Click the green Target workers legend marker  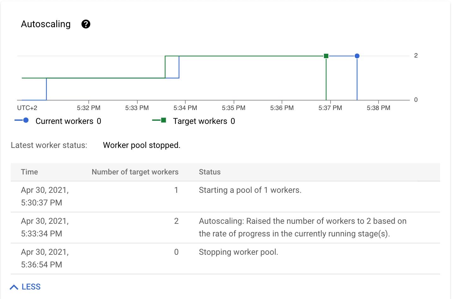163,120
